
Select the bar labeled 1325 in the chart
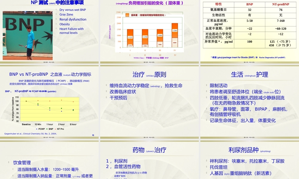(130, 37)
